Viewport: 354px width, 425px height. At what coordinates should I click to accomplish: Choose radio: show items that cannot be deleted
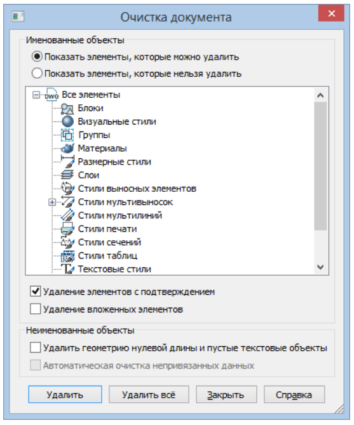pyautogui.click(x=37, y=74)
